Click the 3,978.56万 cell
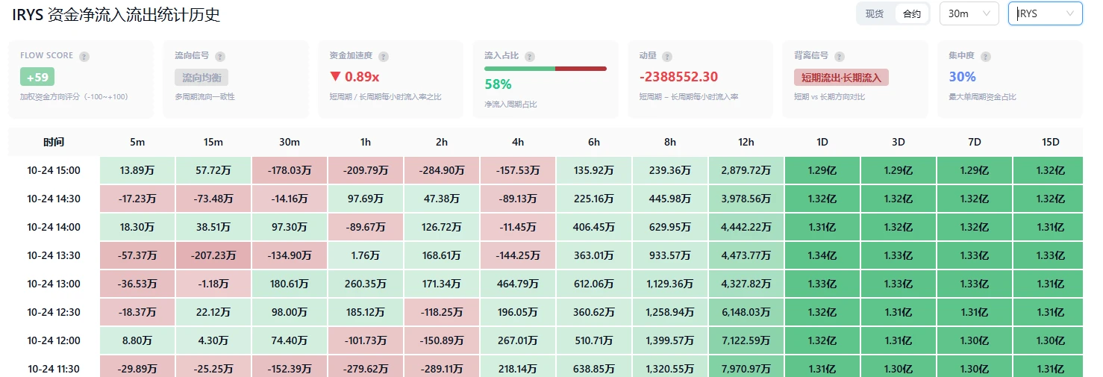The height and width of the screenshot is (377, 1103). coord(746,199)
